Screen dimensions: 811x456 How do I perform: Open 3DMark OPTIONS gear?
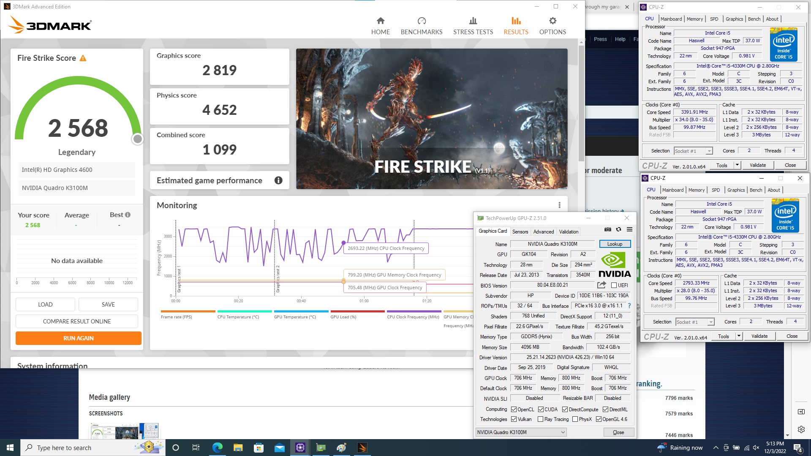(552, 26)
